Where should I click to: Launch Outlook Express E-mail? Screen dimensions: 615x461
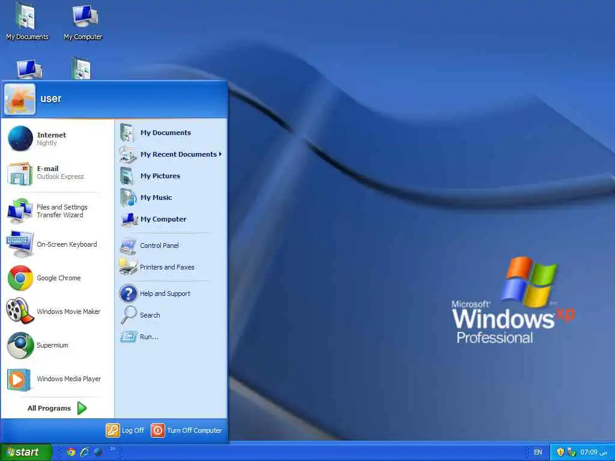tap(57, 172)
